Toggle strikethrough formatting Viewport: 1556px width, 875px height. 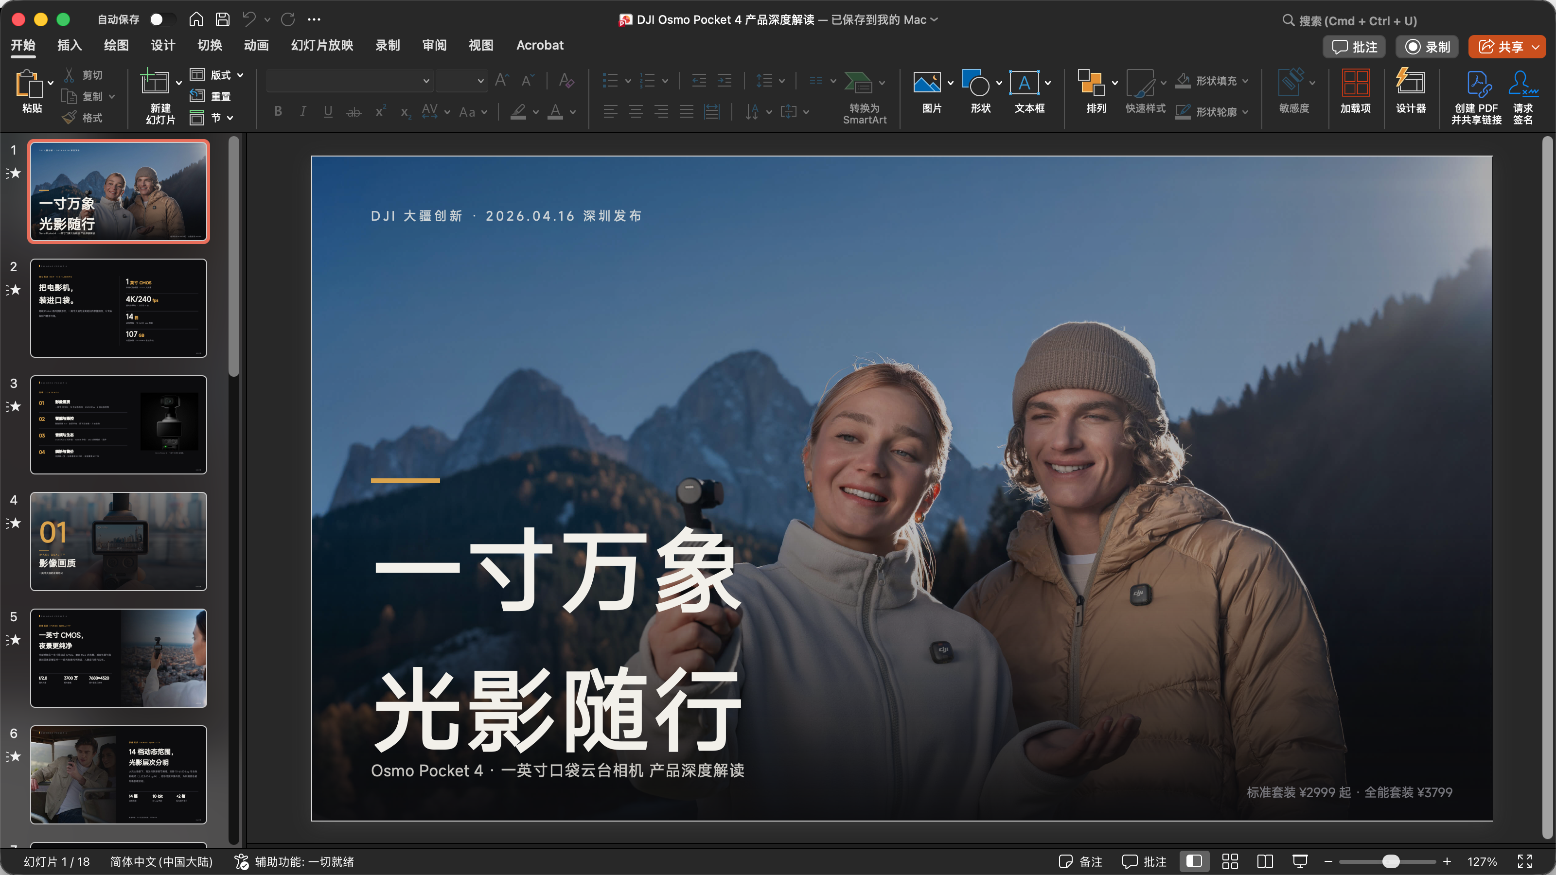click(354, 112)
